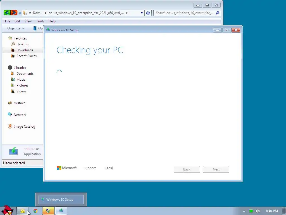Click the refresh button next to the address bar

(x=148, y=13)
